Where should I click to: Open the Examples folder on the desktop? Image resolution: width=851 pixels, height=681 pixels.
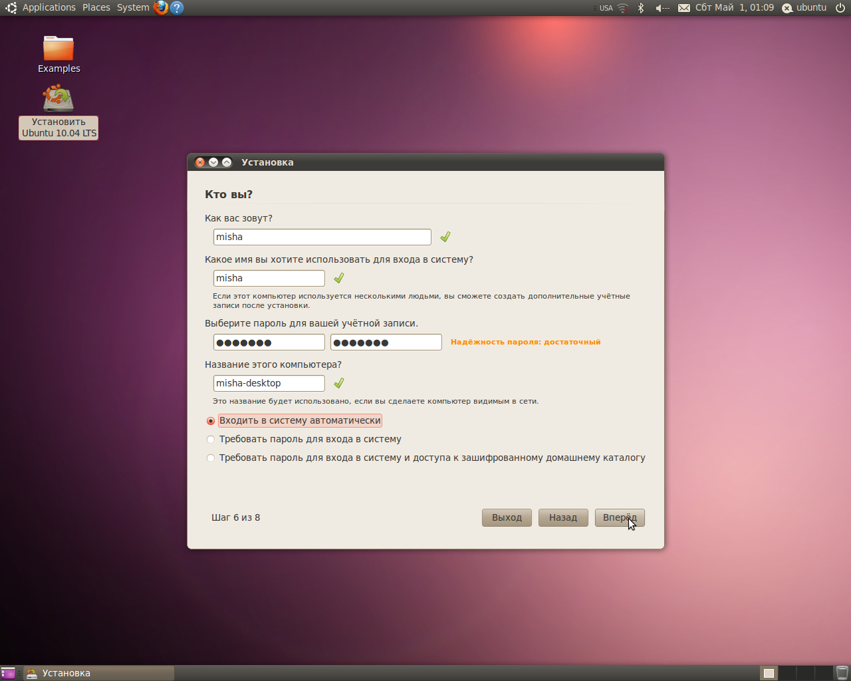(59, 55)
